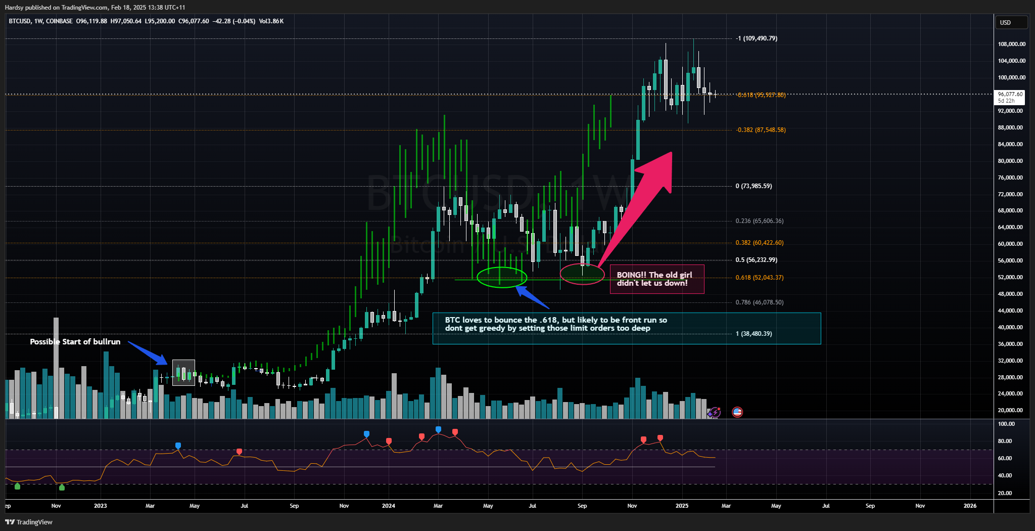Click the green RSI marker near November 2022

(62, 488)
